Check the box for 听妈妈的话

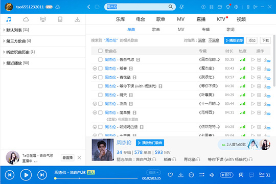pos(100,127)
